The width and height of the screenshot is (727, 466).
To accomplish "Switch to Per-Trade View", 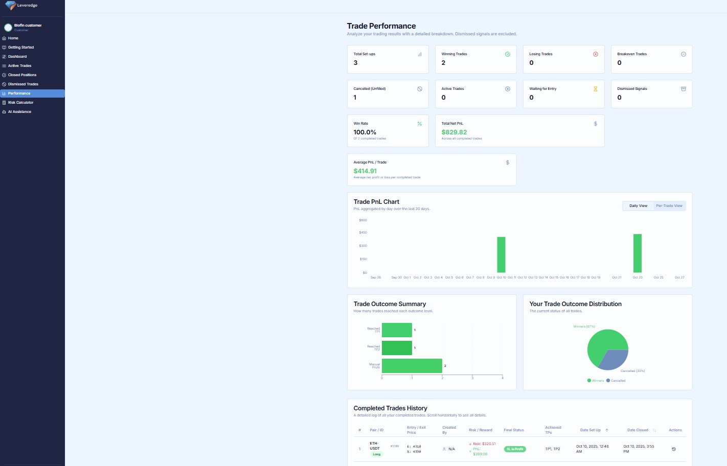I will click(669, 205).
